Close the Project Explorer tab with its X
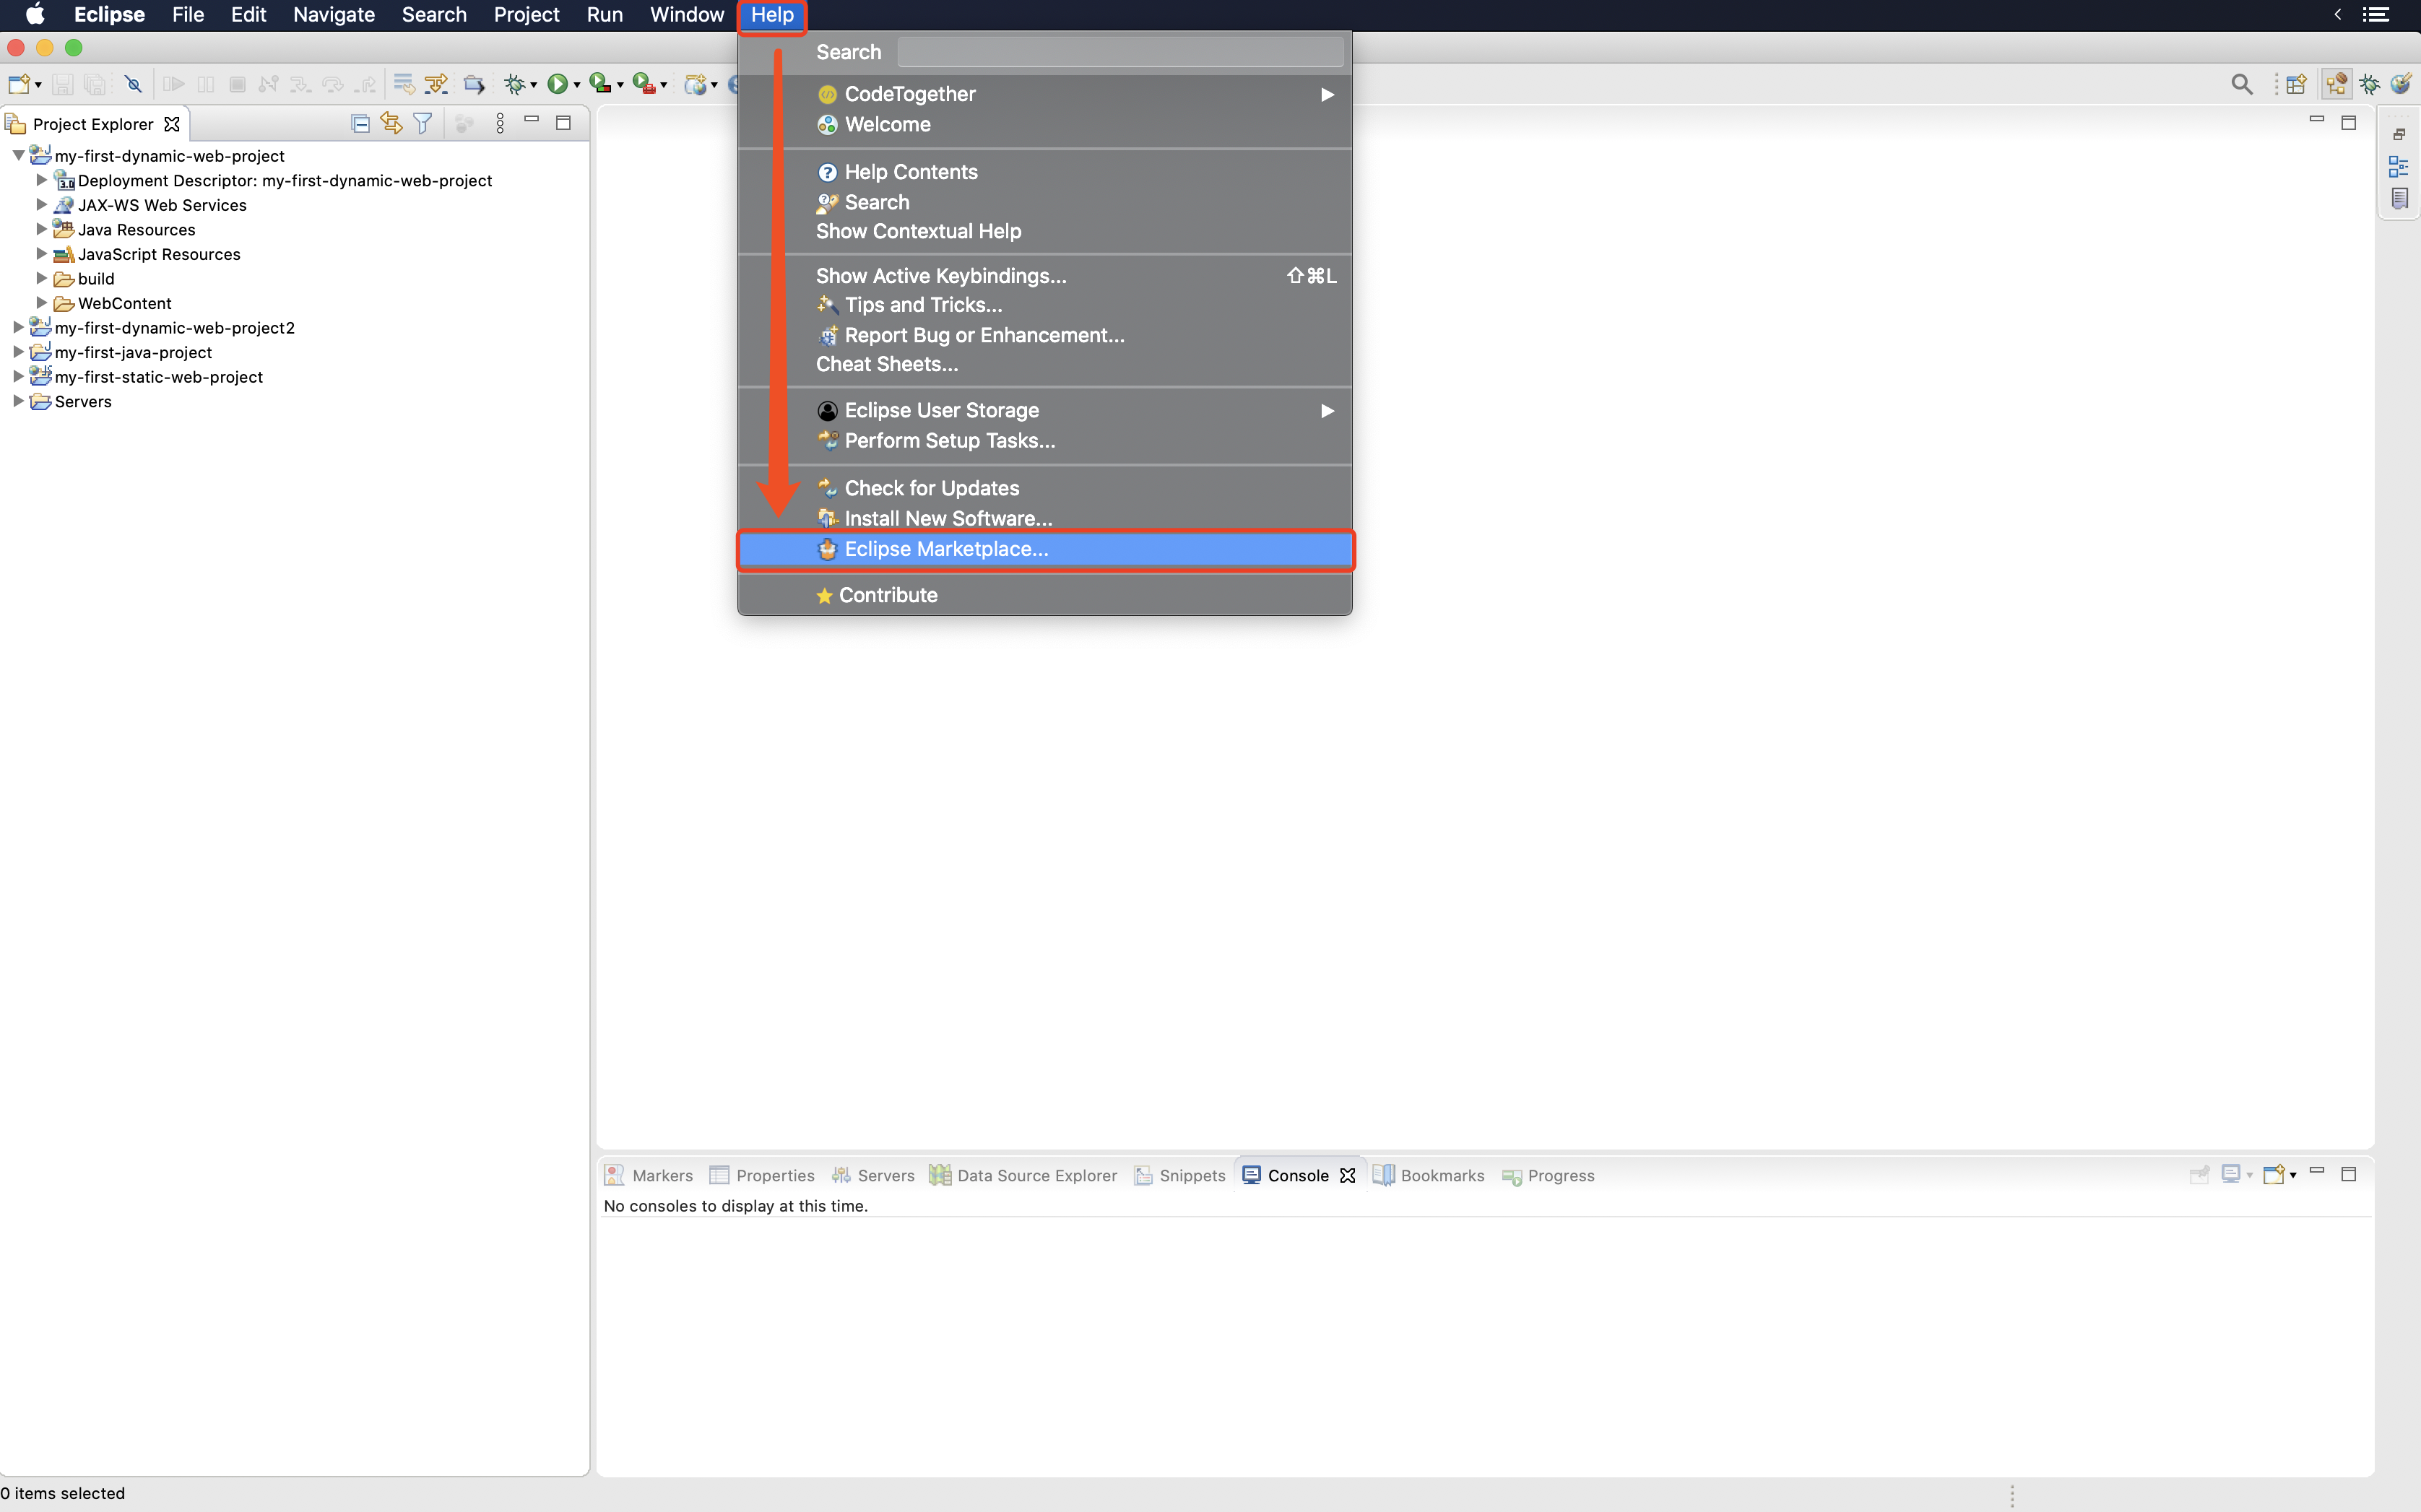Screen dimensions: 2421x1512 point(172,124)
